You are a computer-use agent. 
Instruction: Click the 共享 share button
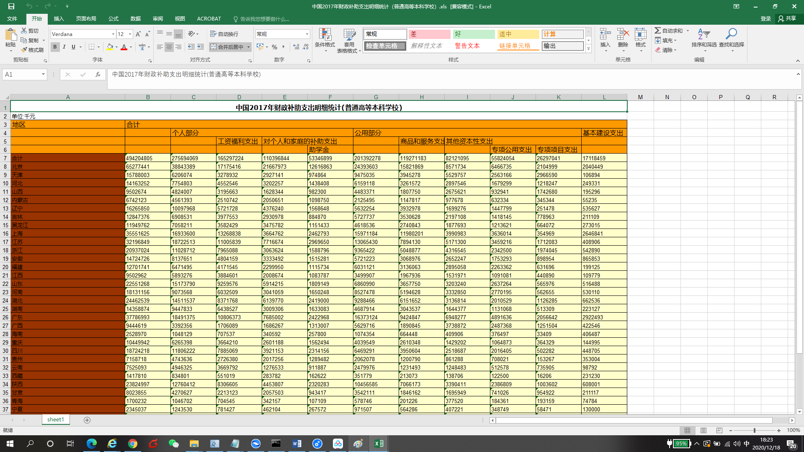(x=787, y=18)
